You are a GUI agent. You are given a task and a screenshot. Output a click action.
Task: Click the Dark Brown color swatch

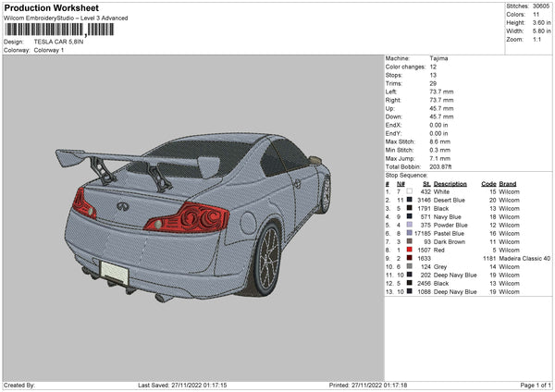click(409, 241)
